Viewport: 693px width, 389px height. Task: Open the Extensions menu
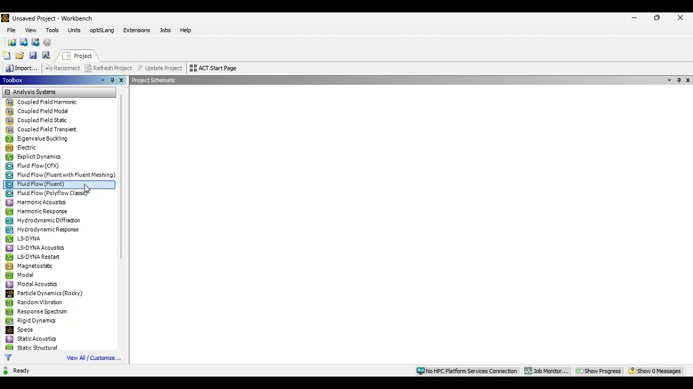click(136, 30)
